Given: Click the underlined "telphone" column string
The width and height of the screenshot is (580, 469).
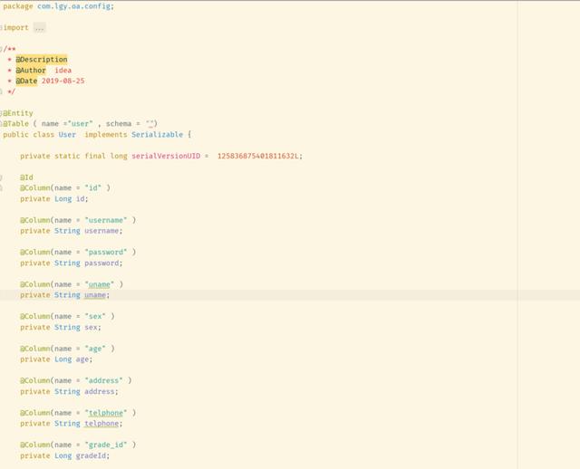Looking at the screenshot, I should (x=106, y=413).
